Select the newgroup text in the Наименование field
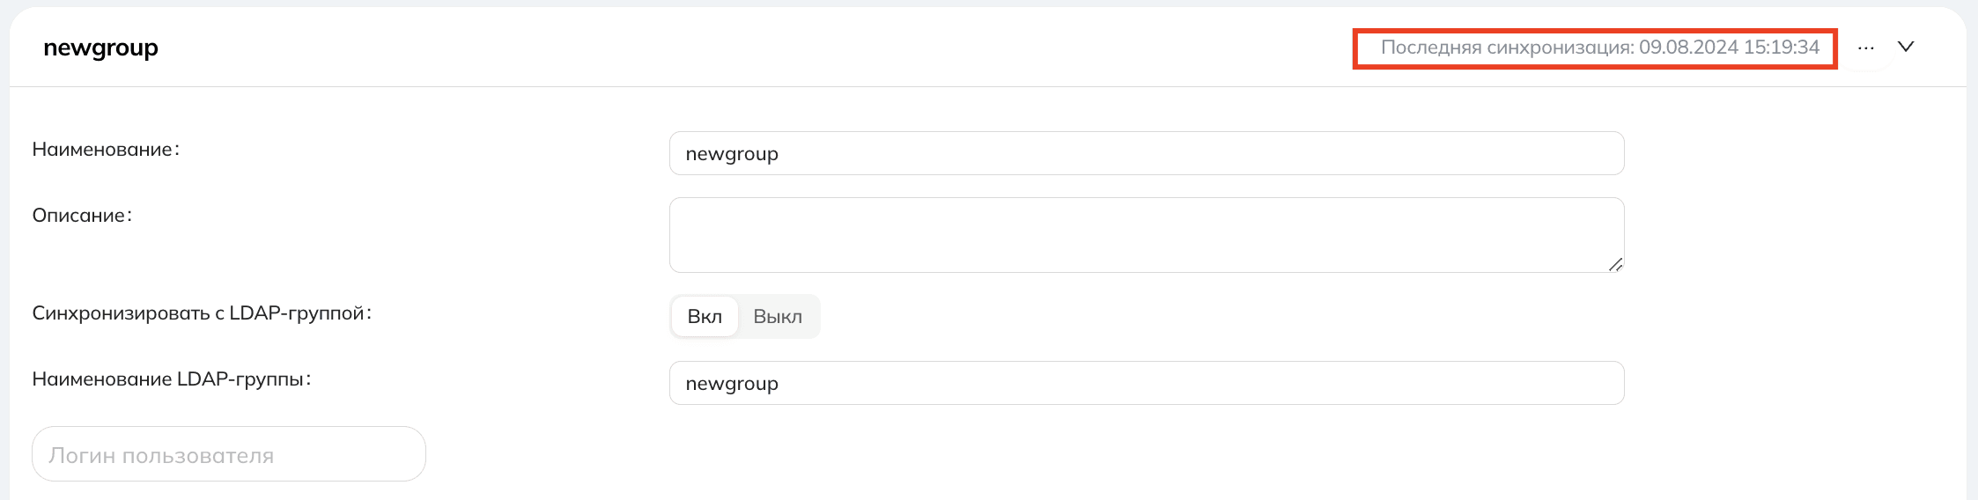The width and height of the screenshot is (1978, 500). click(x=732, y=154)
